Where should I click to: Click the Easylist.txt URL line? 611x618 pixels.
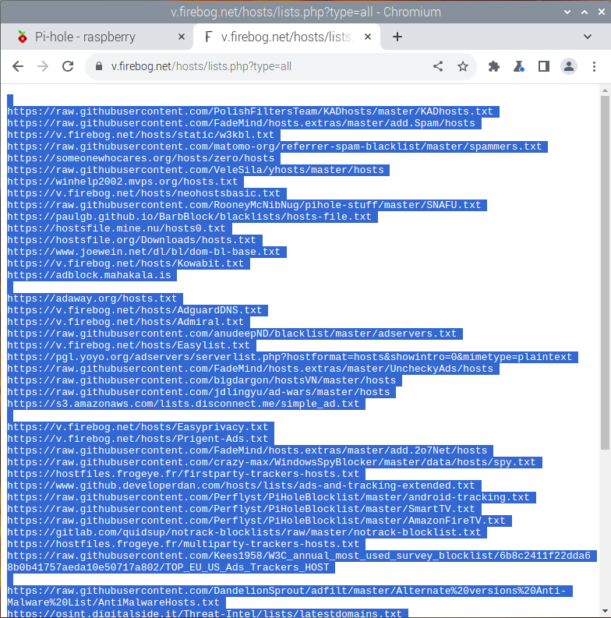click(129, 345)
